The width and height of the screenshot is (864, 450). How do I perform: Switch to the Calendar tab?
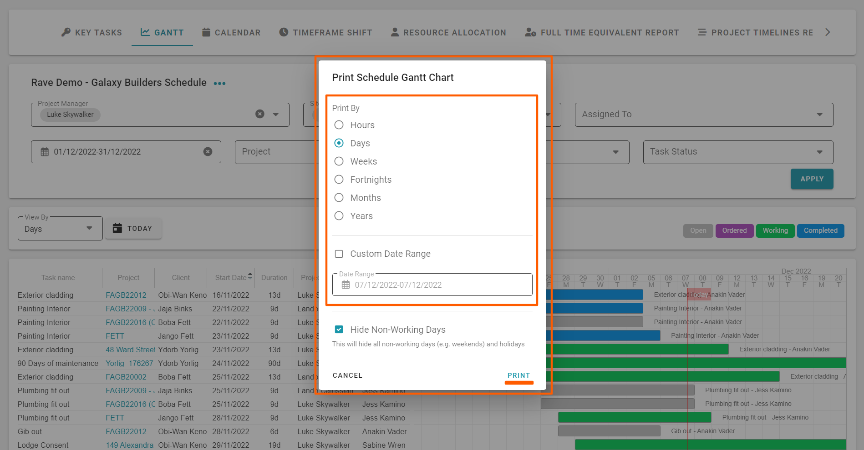point(231,33)
